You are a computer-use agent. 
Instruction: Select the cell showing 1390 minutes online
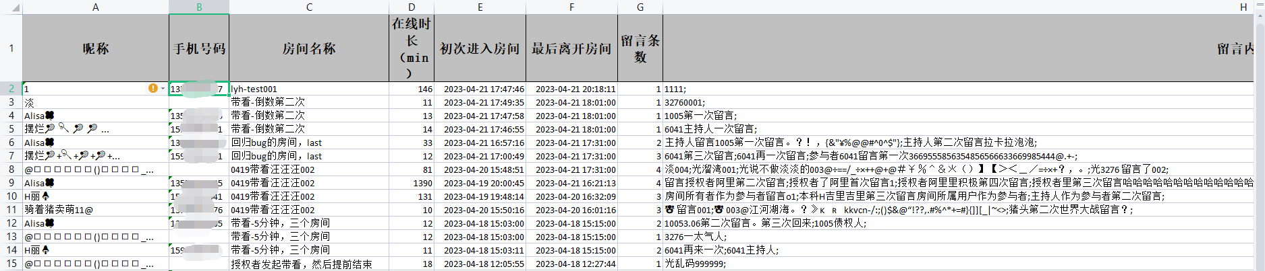tap(412, 183)
